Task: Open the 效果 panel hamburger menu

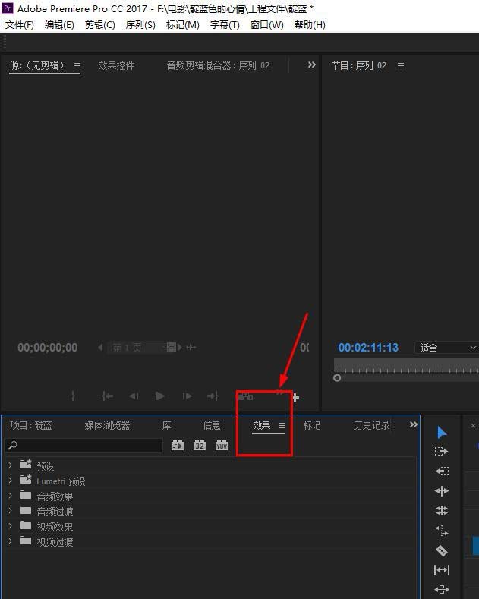Action: point(282,426)
